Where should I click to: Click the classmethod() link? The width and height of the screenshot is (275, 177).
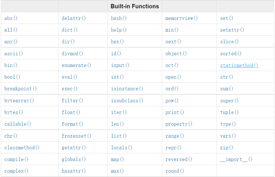point(22,148)
